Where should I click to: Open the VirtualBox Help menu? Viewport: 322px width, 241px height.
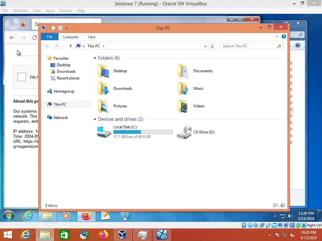(x=81, y=11)
